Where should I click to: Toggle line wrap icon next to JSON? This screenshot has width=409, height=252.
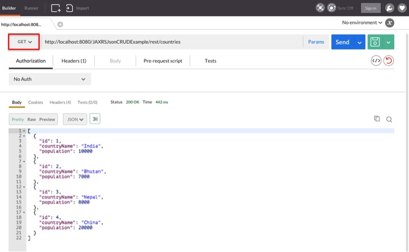point(95,119)
